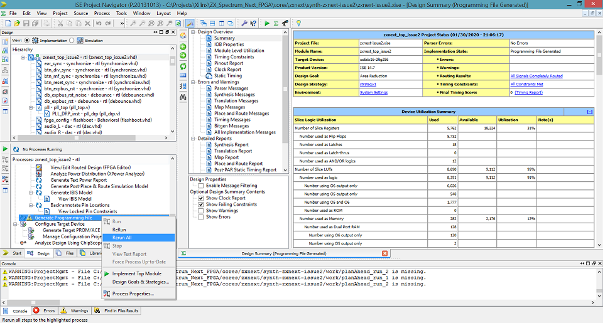Click the light bulb tips icon
This screenshot has width=605, height=323.
coord(298,23)
